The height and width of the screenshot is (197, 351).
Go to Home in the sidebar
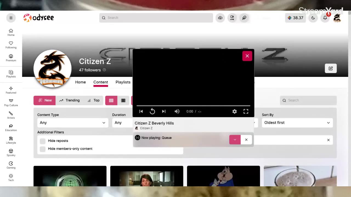pyautogui.click(x=11, y=33)
